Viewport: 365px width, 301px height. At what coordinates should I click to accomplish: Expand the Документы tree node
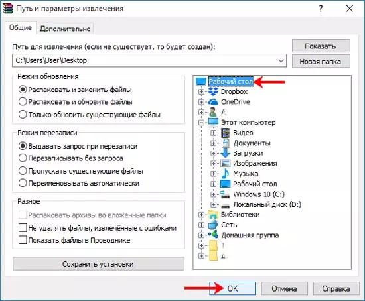pyautogui.click(x=213, y=143)
